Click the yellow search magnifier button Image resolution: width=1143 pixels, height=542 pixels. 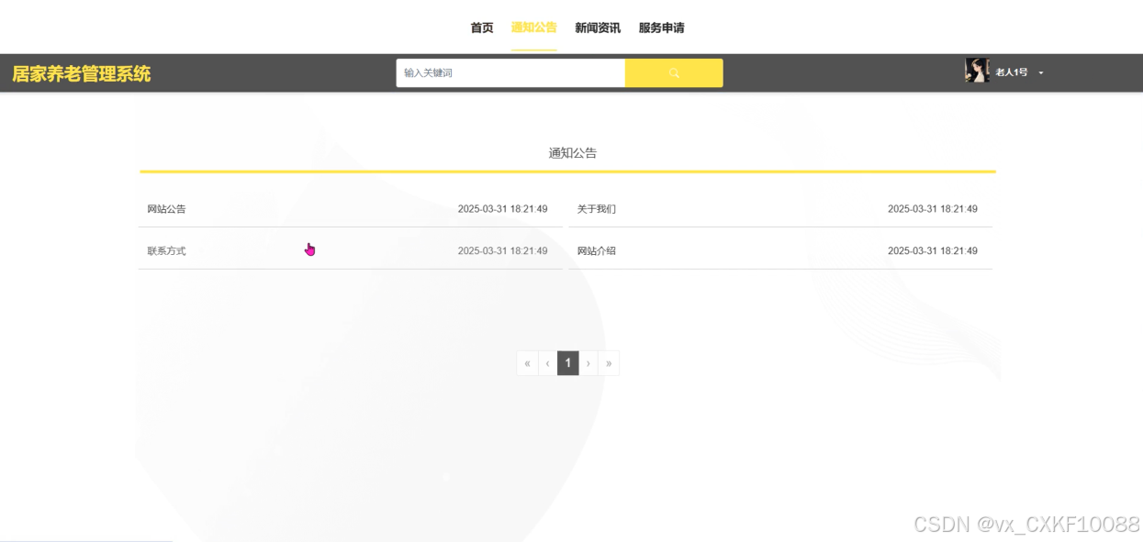pyautogui.click(x=674, y=73)
